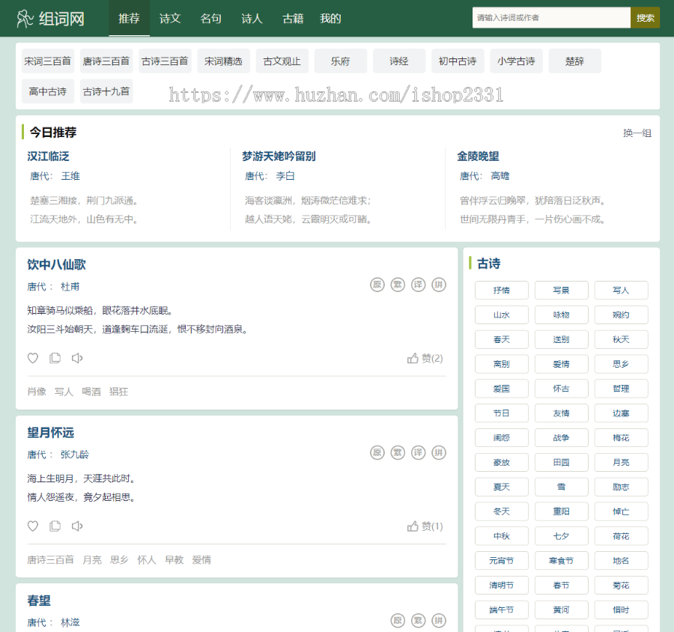Viewport: 674px width, 632px height.
Task: Play audio reading of 望月怀远
Action: click(76, 526)
